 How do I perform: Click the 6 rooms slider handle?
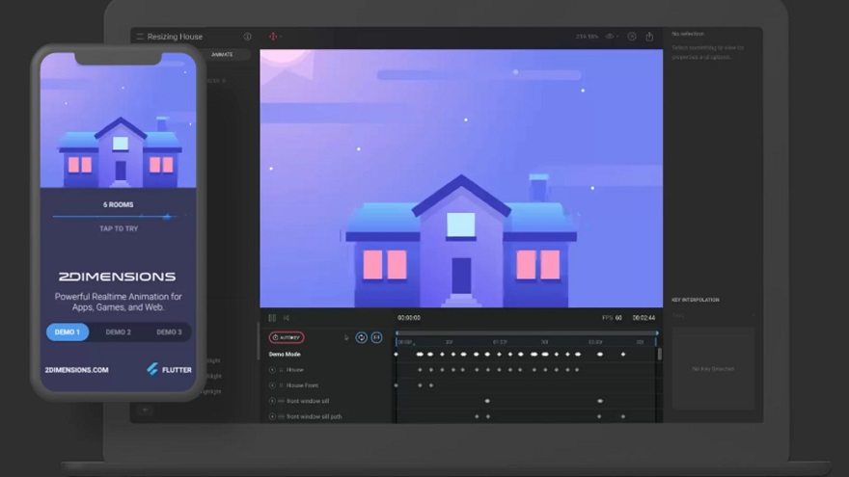pos(168,216)
